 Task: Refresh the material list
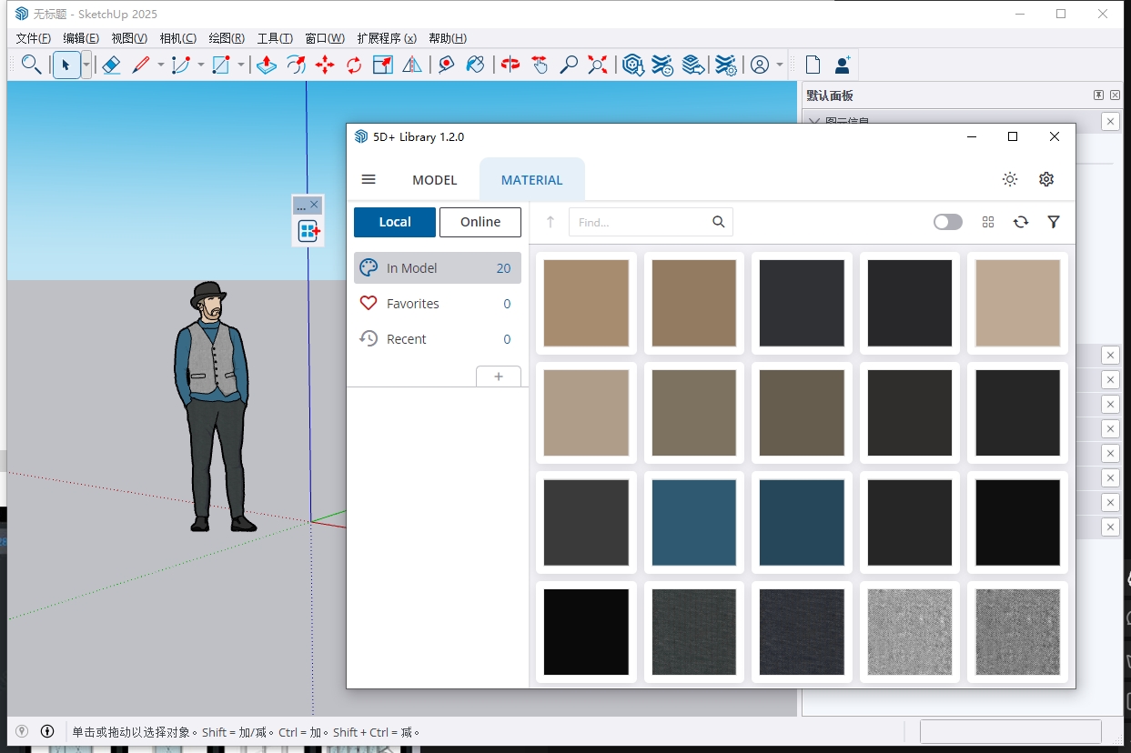[x=1021, y=222]
